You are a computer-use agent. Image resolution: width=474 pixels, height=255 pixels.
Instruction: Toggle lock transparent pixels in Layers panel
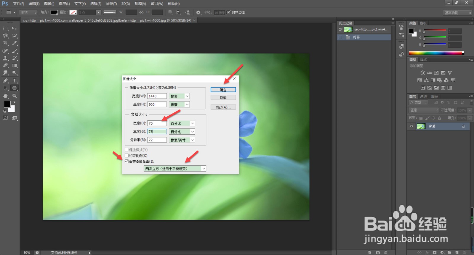pos(421,118)
